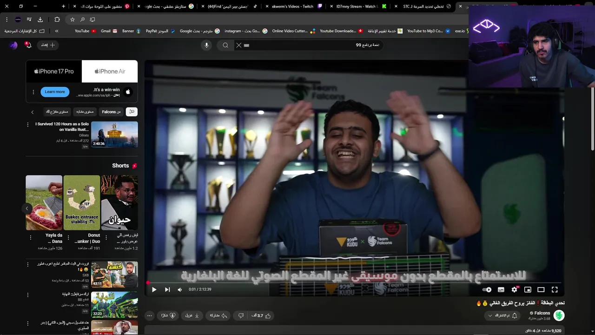595x335 pixels.
Task: Play the video with the play button
Action: pos(154,289)
